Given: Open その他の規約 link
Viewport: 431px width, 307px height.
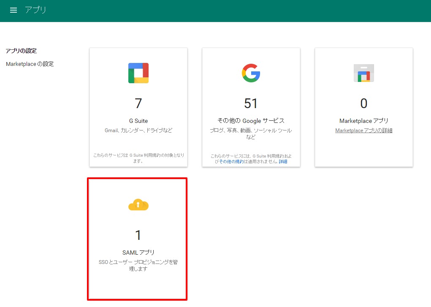Looking at the screenshot, I should coord(231,162).
